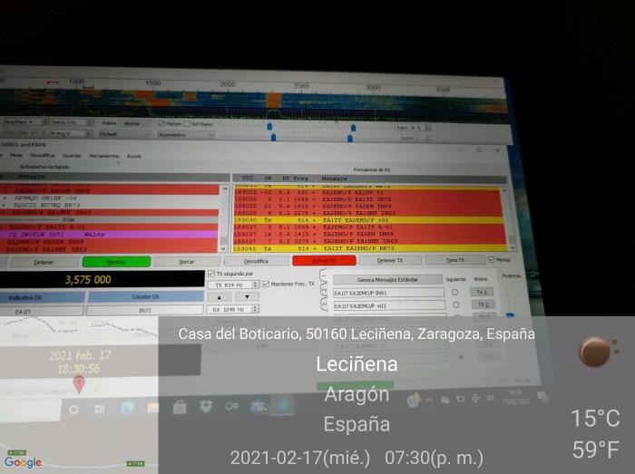The image size is (635, 474).
Task: Click the green Monitor button
Action: pos(116,262)
